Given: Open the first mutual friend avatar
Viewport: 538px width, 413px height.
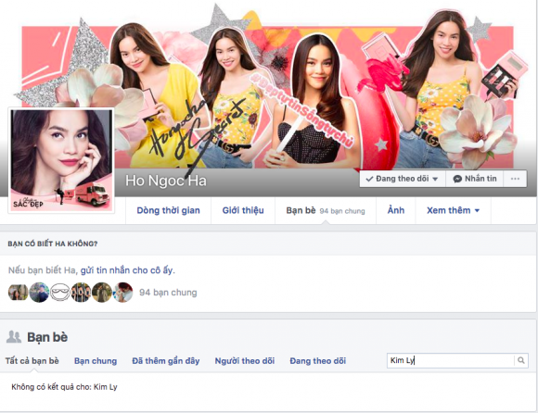Looking at the screenshot, I should 18,293.
